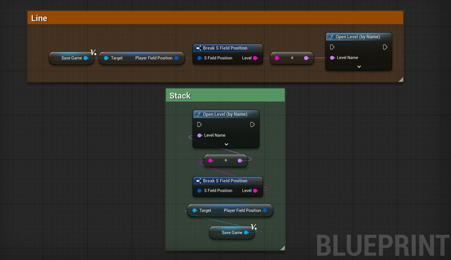Select Save Game variable node in Stack comment
This screenshot has width=451, height=260.
coord(232,233)
